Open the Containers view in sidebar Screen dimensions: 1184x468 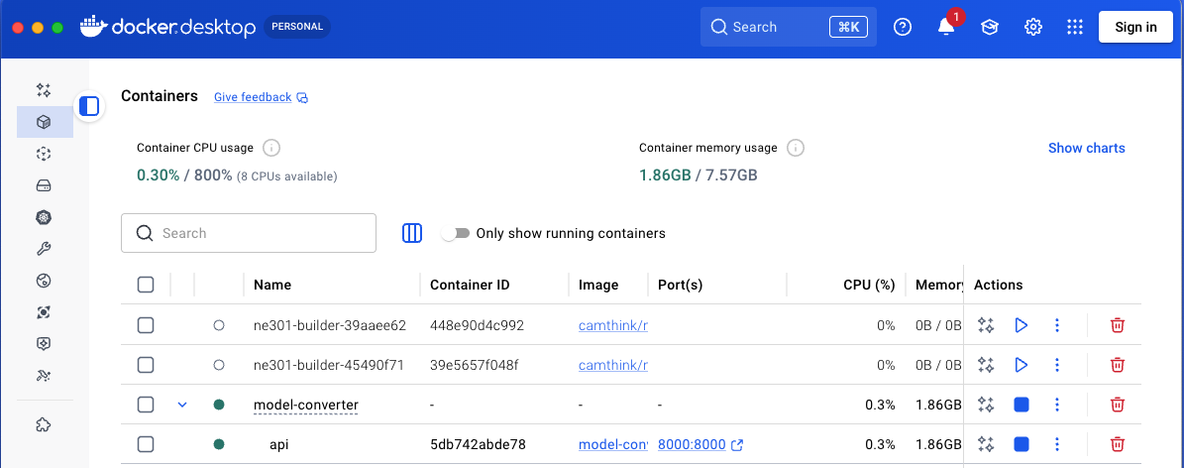click(44, 122)
